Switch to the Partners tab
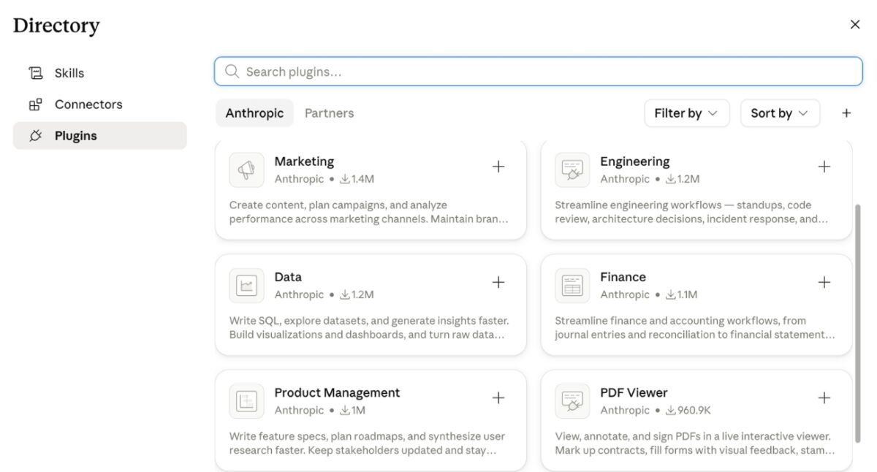Viewport: 877px width, 472px height. click(x=329, y=113)
